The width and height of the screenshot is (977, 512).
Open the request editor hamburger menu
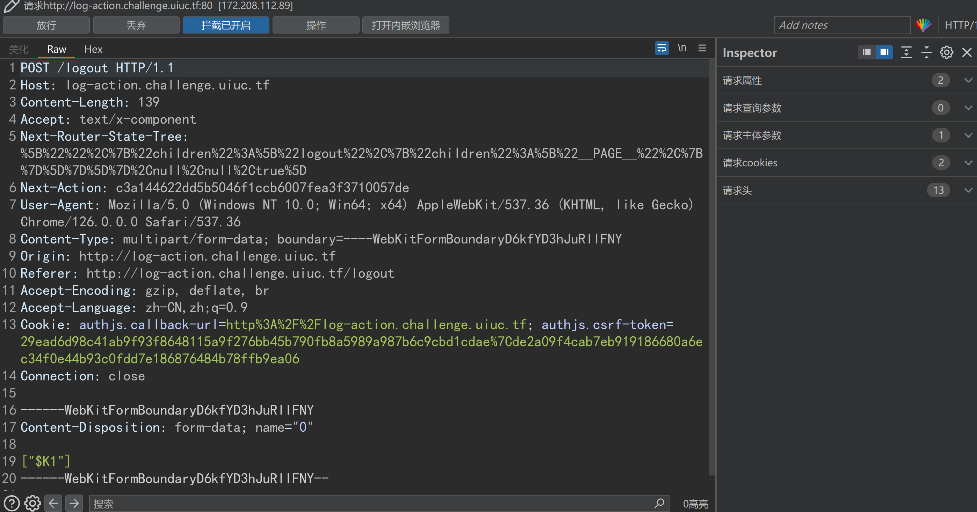[702, 48]
